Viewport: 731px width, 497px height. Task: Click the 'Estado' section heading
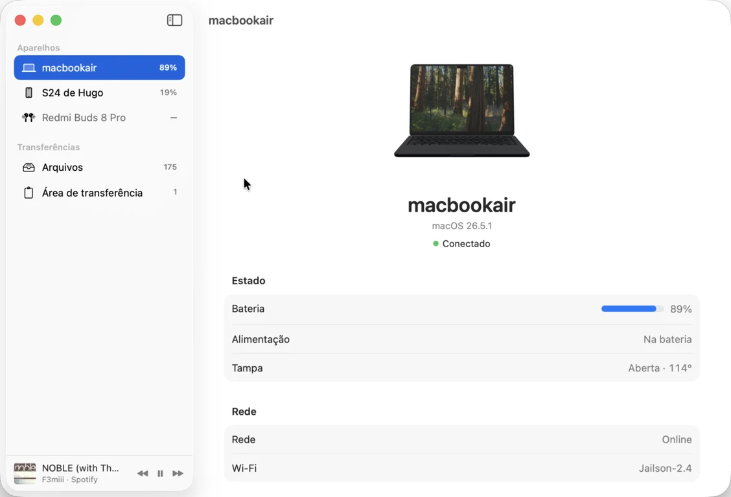248,281
